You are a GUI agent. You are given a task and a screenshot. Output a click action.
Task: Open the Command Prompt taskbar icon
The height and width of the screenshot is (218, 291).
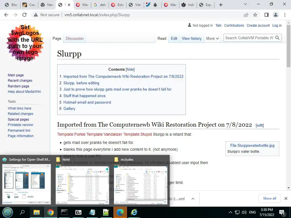(64, 212)
